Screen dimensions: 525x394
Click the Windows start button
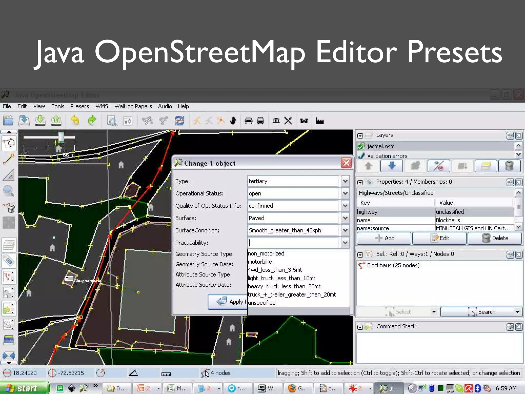coord(24,388)
